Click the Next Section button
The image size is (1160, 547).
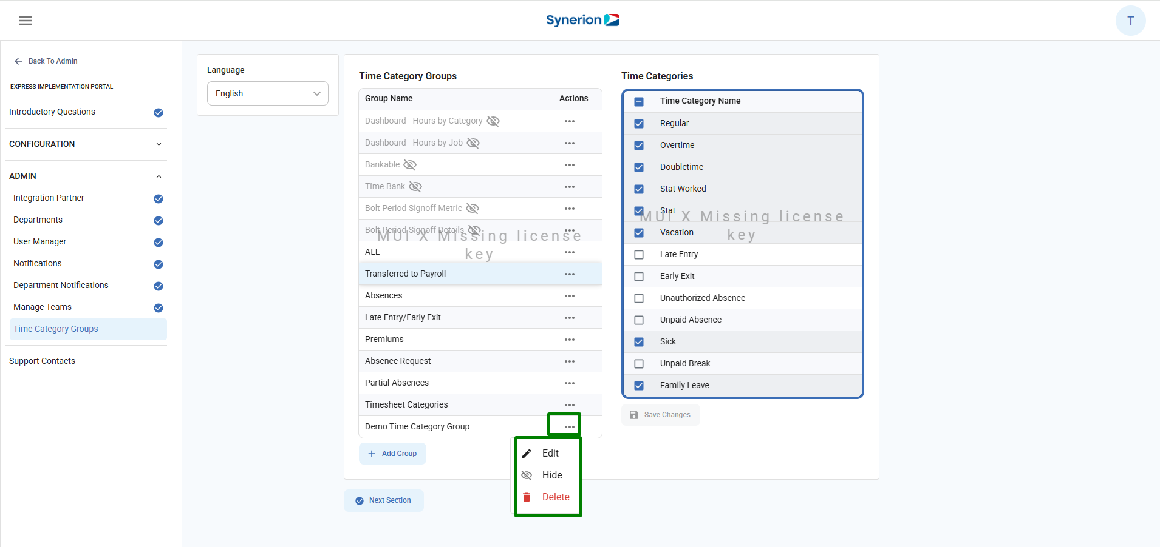tap(384, 500)
